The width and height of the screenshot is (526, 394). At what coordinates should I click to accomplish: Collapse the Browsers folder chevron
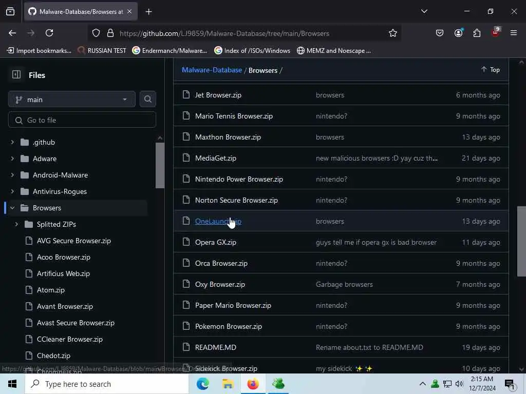[x=12, y=208]
